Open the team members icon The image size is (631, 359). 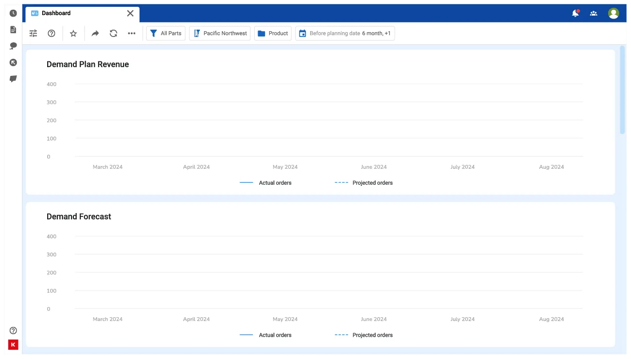coord(594,13)
